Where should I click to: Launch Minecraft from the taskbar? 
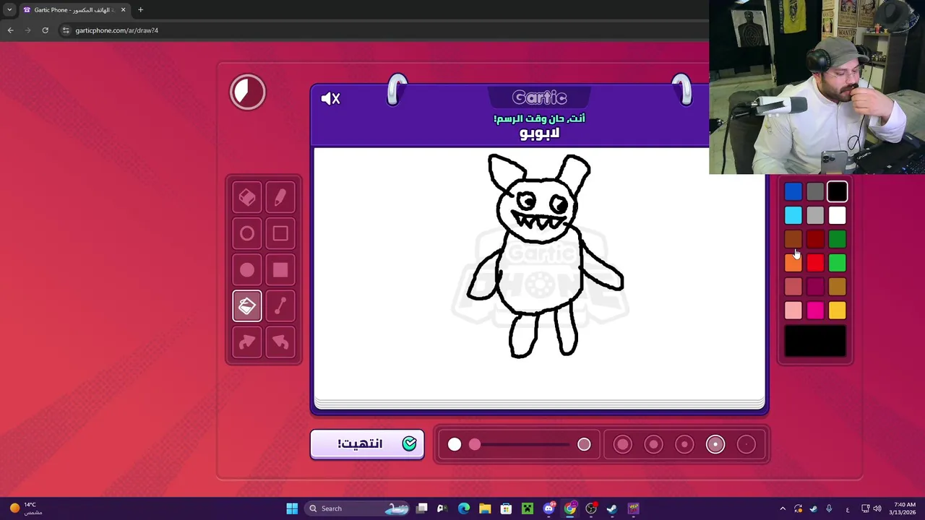tap(528, 508)
